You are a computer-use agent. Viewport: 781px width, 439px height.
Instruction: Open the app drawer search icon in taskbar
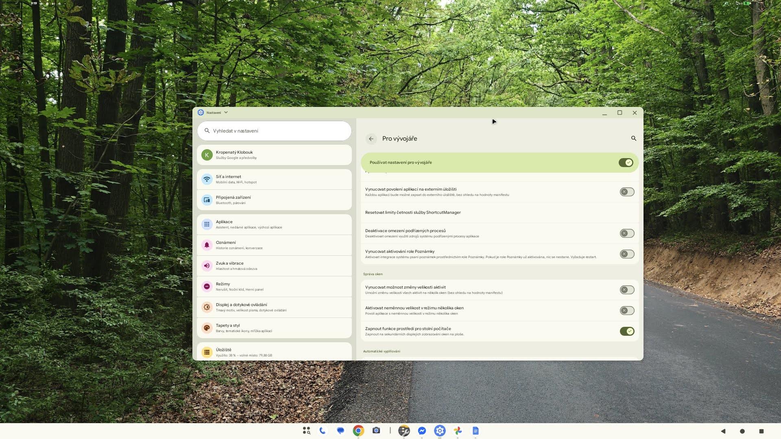click(x=306, y=430)
